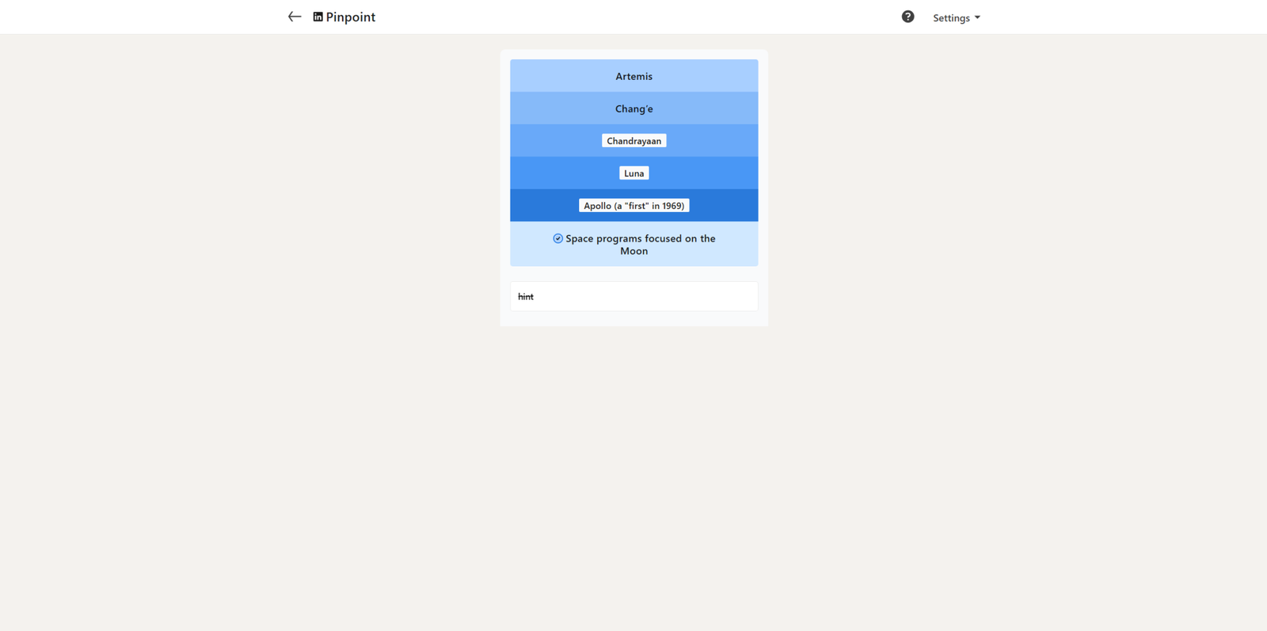The image size is (1267, 631).
Task: Select the Artemis clue row
Action: [x=633, y=76]
